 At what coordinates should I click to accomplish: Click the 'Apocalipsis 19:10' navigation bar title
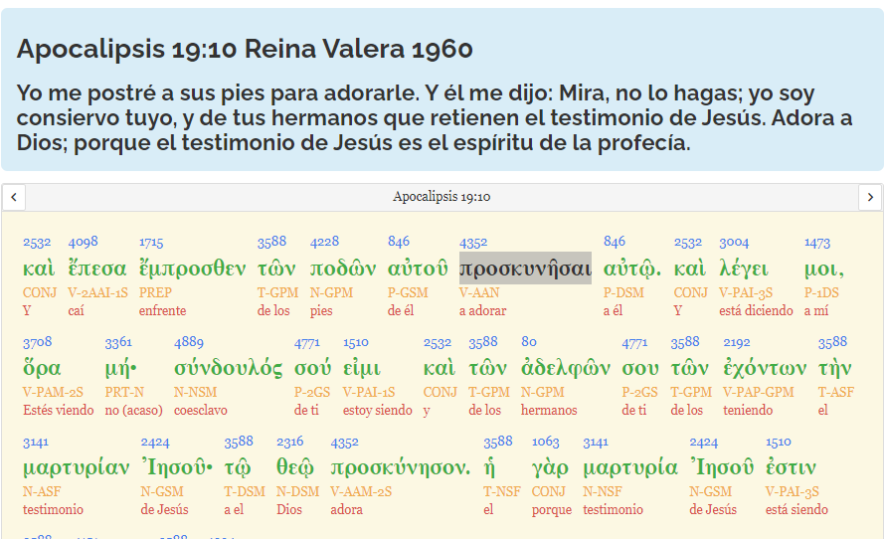click(442, 197)
